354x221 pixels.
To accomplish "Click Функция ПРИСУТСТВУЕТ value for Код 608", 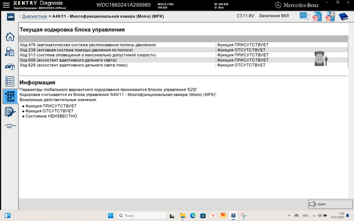I will [243, 60].
